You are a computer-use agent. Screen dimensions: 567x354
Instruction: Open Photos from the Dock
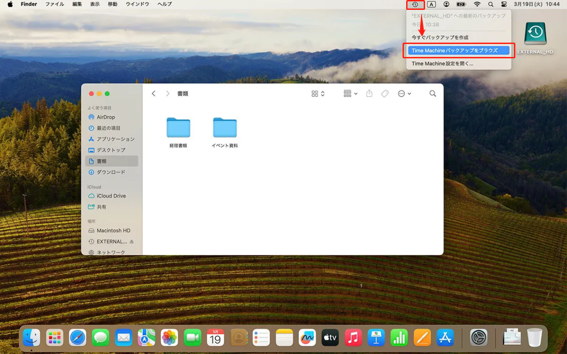169,337
